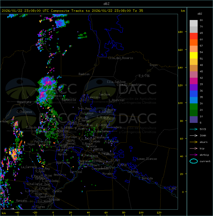Click the white 30HM arrow in the legend
Viewport: 213px width, 216px height.
pos(194,136)
